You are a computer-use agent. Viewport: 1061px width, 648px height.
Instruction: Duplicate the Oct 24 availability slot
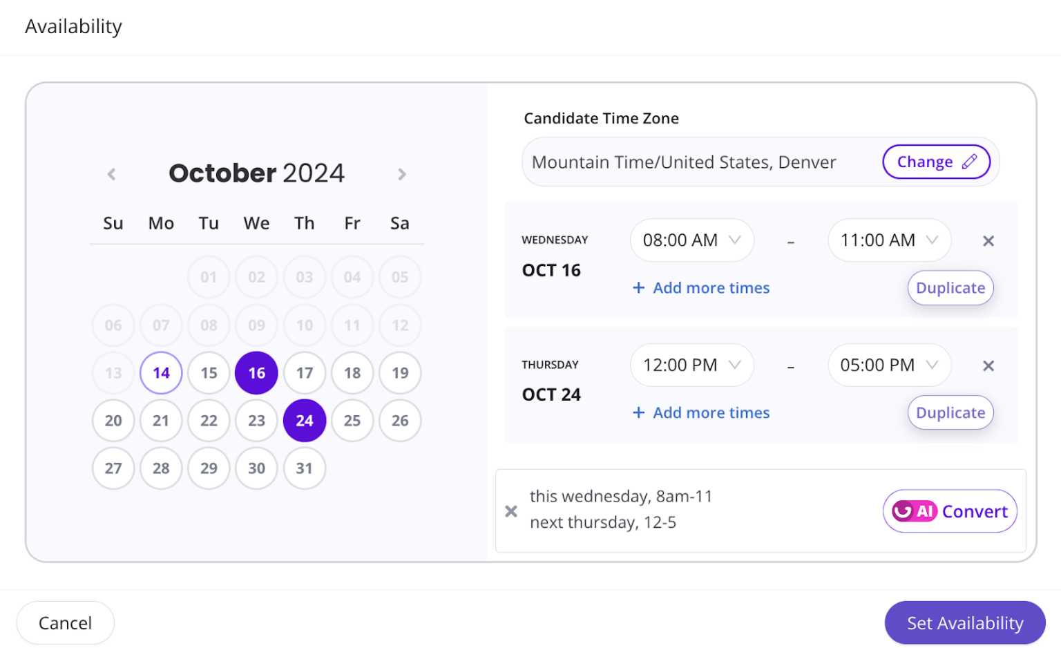(x=950, y=412)
